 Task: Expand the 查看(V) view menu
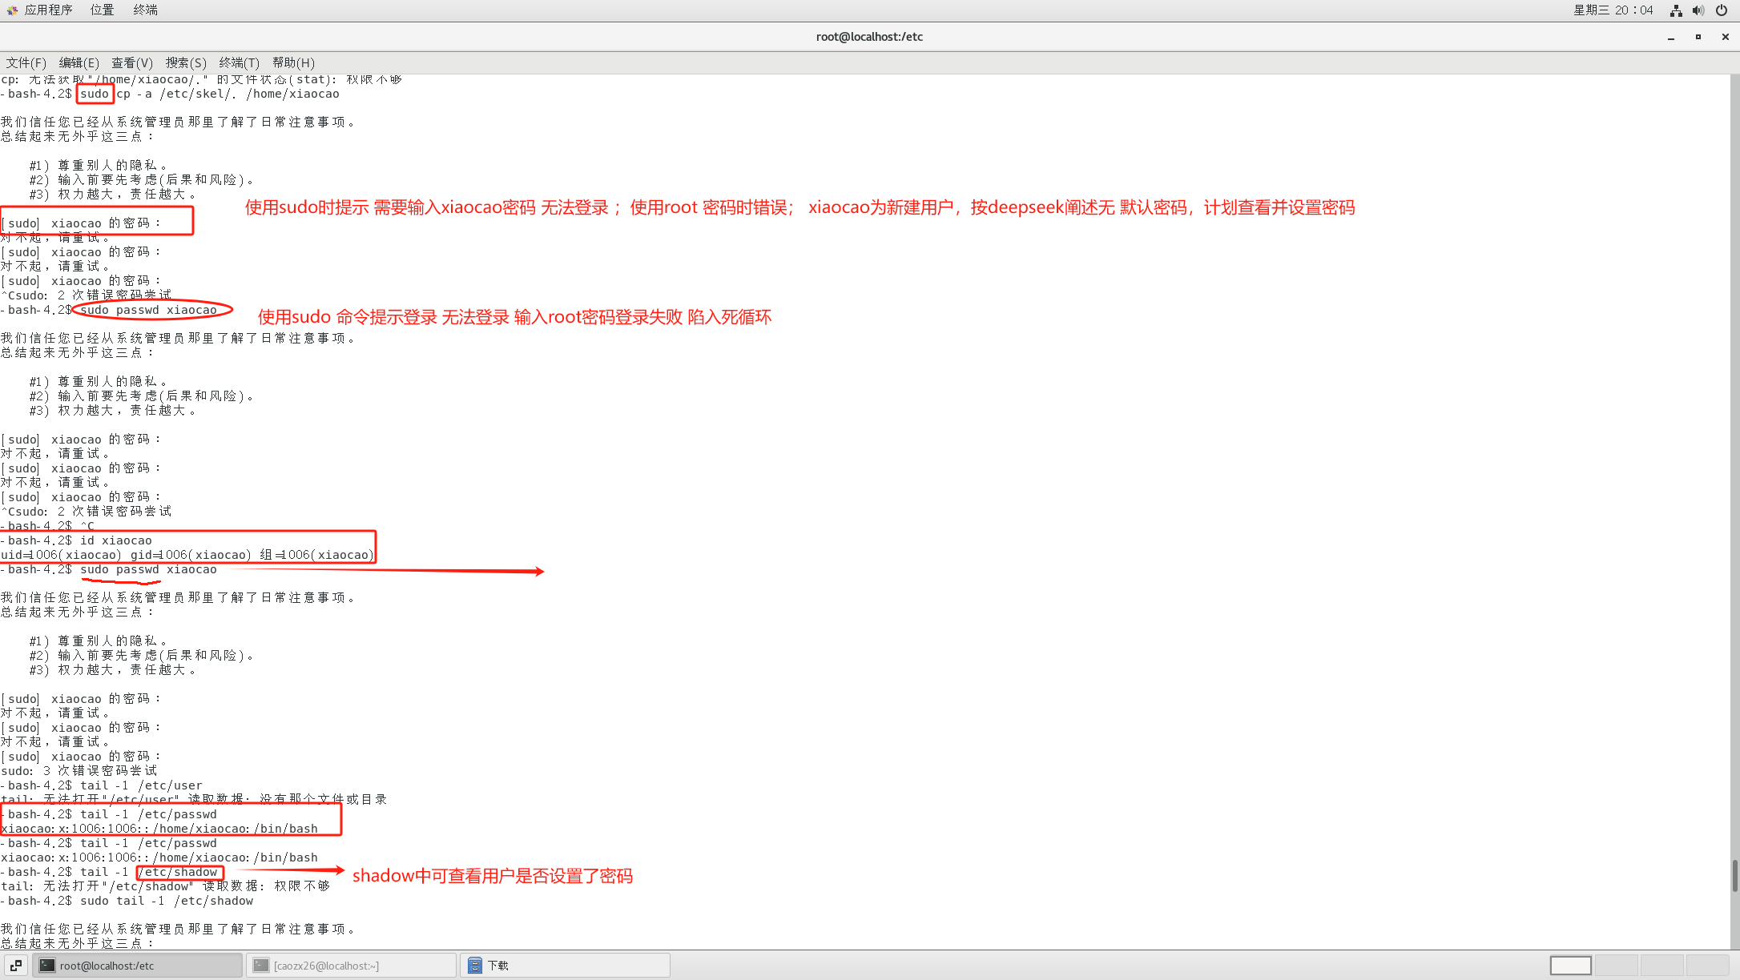pyautogui.click(x=131, y=62)
